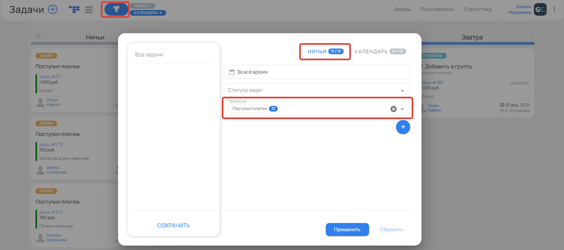
Task: Click Милана Васильева avatar icon
Action: click(40, 237)
